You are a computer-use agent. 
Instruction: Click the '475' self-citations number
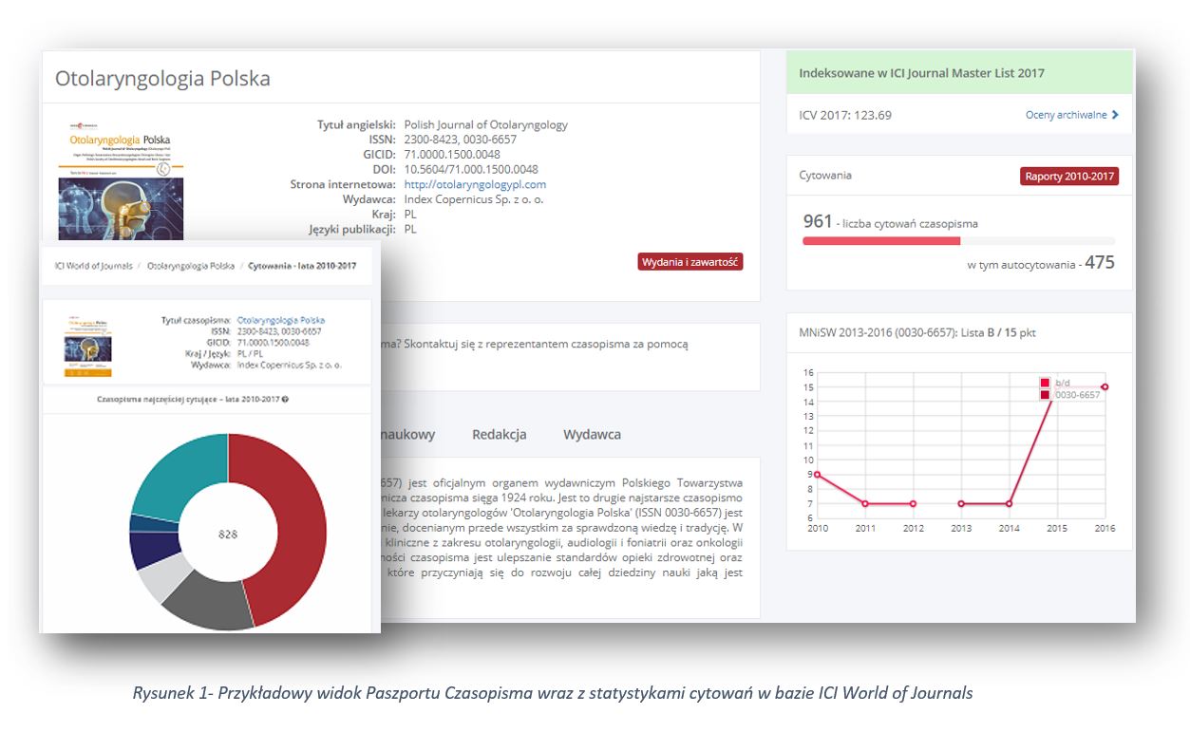[1100, 262]
